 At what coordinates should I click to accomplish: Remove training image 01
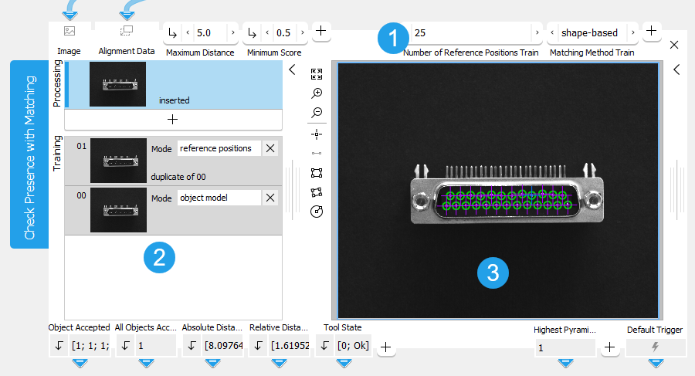point(270,149)
